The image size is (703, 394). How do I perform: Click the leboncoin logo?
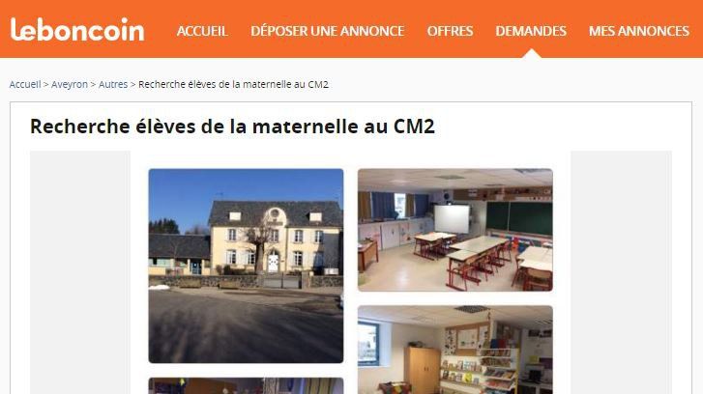[x=77, y=30]
